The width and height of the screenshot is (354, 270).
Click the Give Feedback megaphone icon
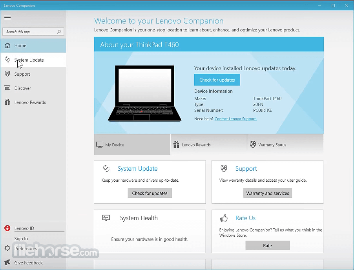click(7, 262)
